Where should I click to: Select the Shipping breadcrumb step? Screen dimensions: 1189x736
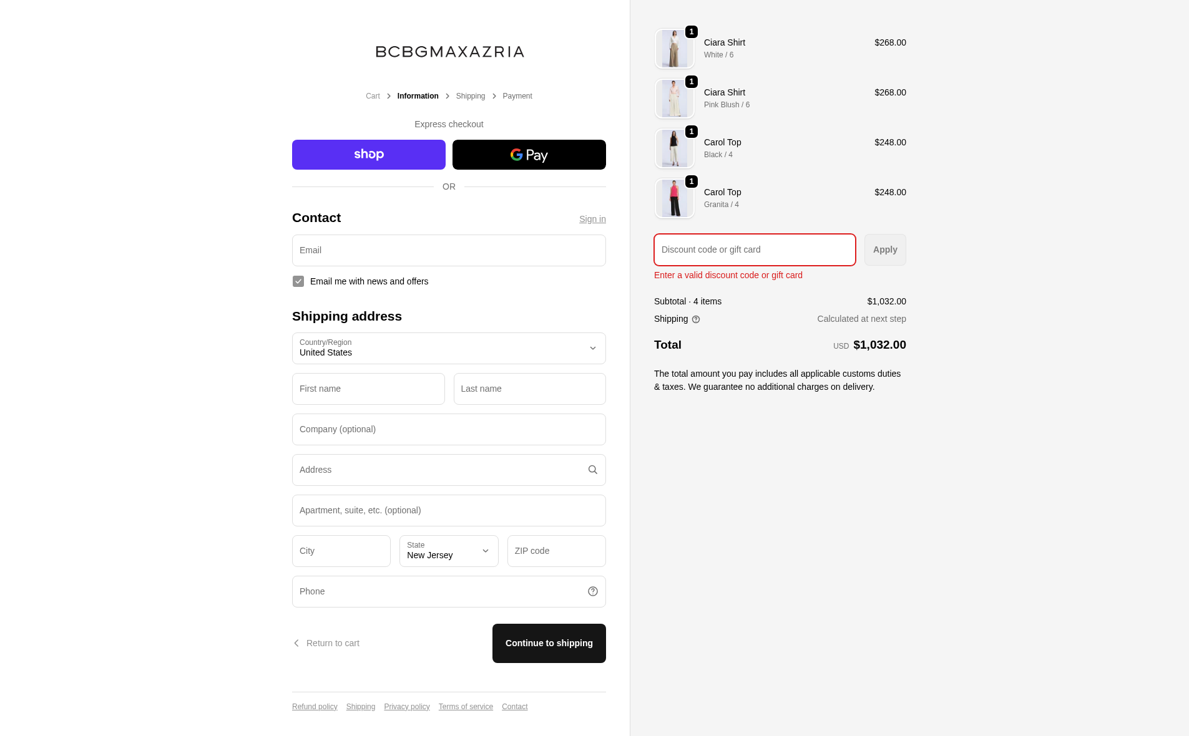tap(470, 96)
